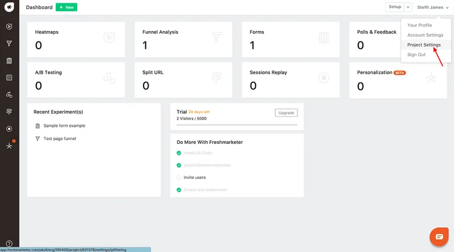The height and width of the screenshot is (252, 454).
Task: Open Forms clipboard icon in sidebar
Action: 9,61
